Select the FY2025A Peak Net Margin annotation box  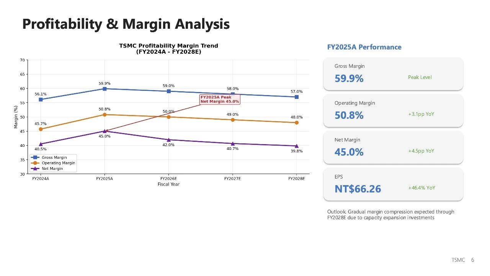tap(220, 100)
